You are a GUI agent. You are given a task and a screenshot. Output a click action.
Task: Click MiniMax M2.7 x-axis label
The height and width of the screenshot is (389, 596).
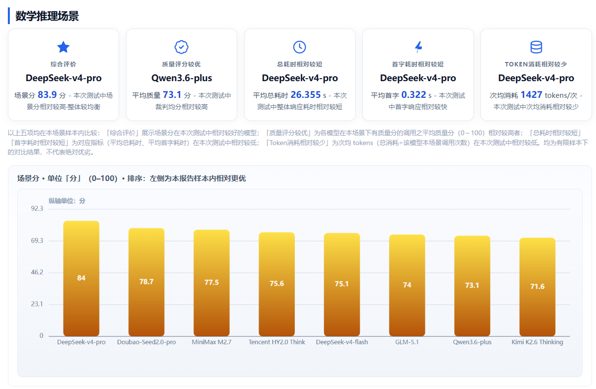click(x=212, y=342)
